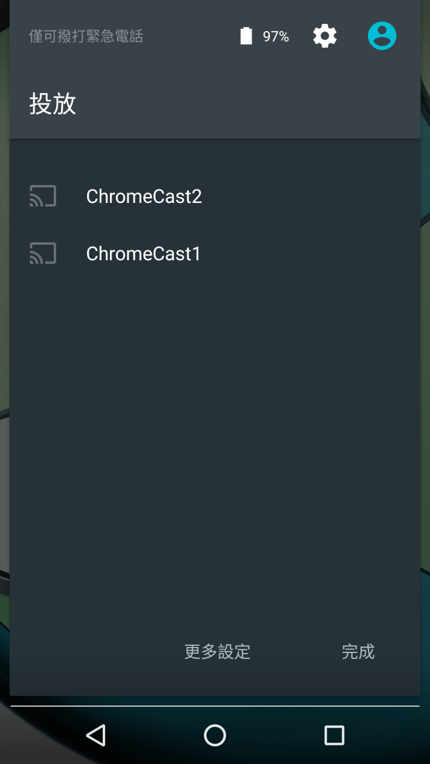Select the ChromeCast2 device name

tap(144, 196)
